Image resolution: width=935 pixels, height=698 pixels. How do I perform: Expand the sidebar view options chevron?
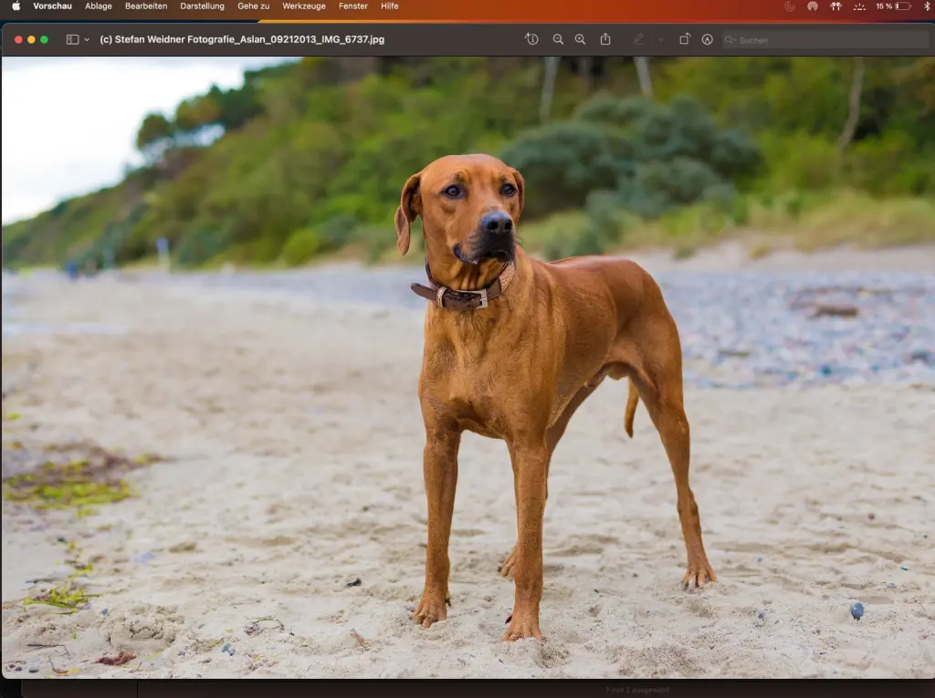click(87, 39)
